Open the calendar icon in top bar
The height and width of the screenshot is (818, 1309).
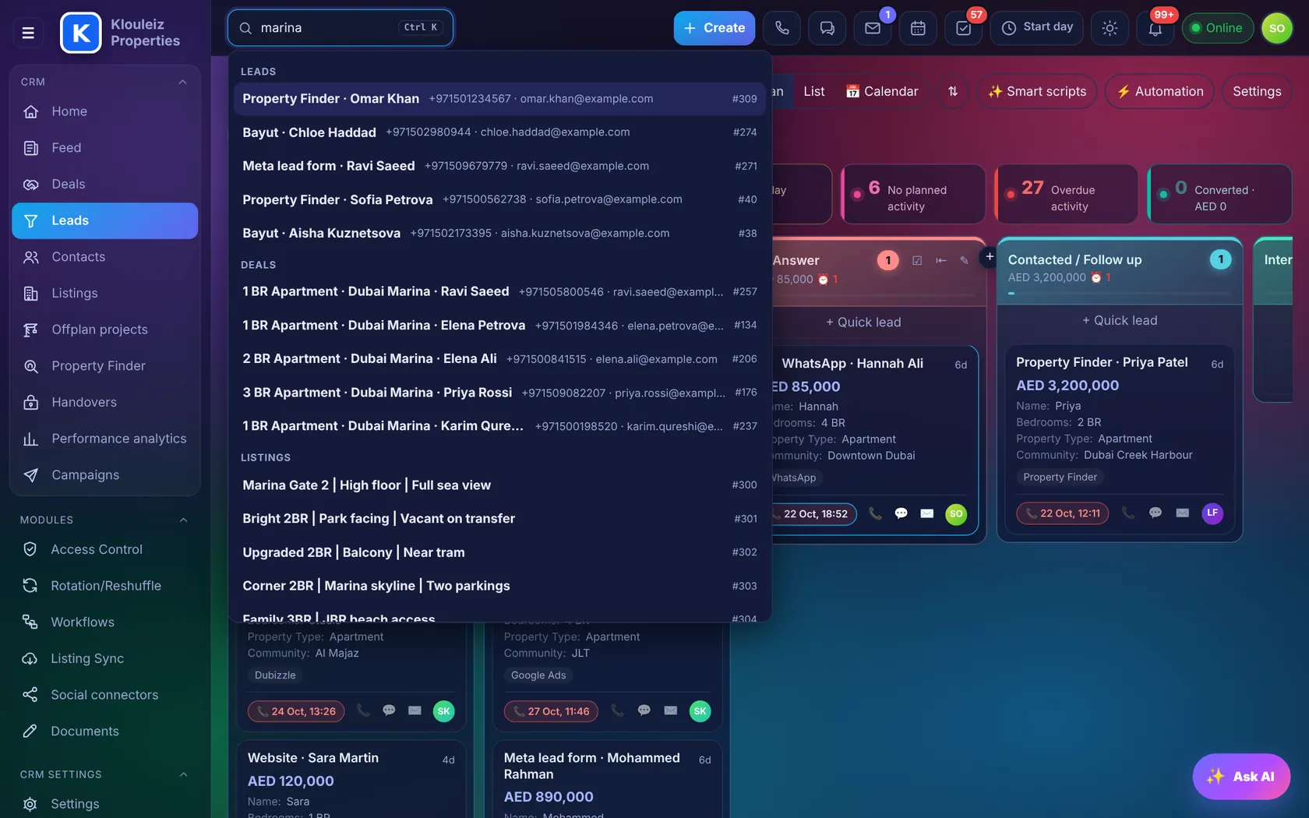pyautogui.click(x=918, y=28)
